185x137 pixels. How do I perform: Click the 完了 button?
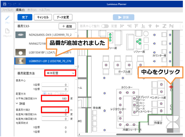coord(25,17)
